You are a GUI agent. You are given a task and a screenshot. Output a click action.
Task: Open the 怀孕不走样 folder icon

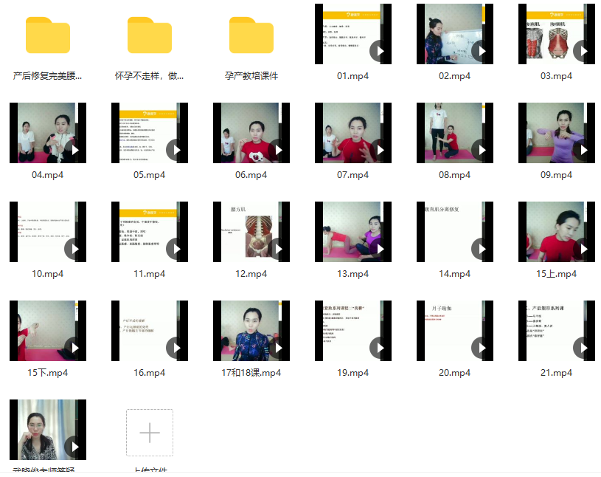[150, 35]
